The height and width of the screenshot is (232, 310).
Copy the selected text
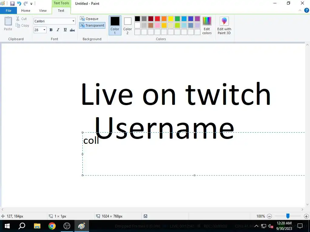click(22, 25)
